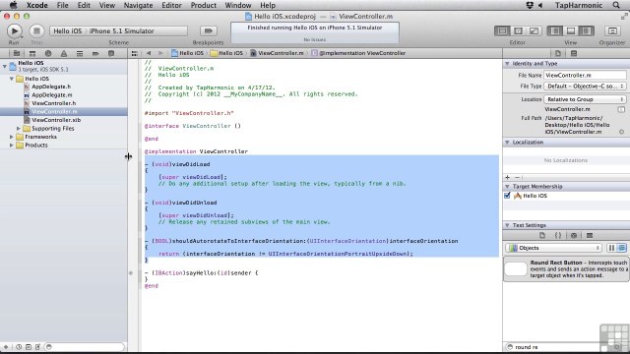Open the Navigate menu
Screen dimensions: 630x354
click(138, 5)
